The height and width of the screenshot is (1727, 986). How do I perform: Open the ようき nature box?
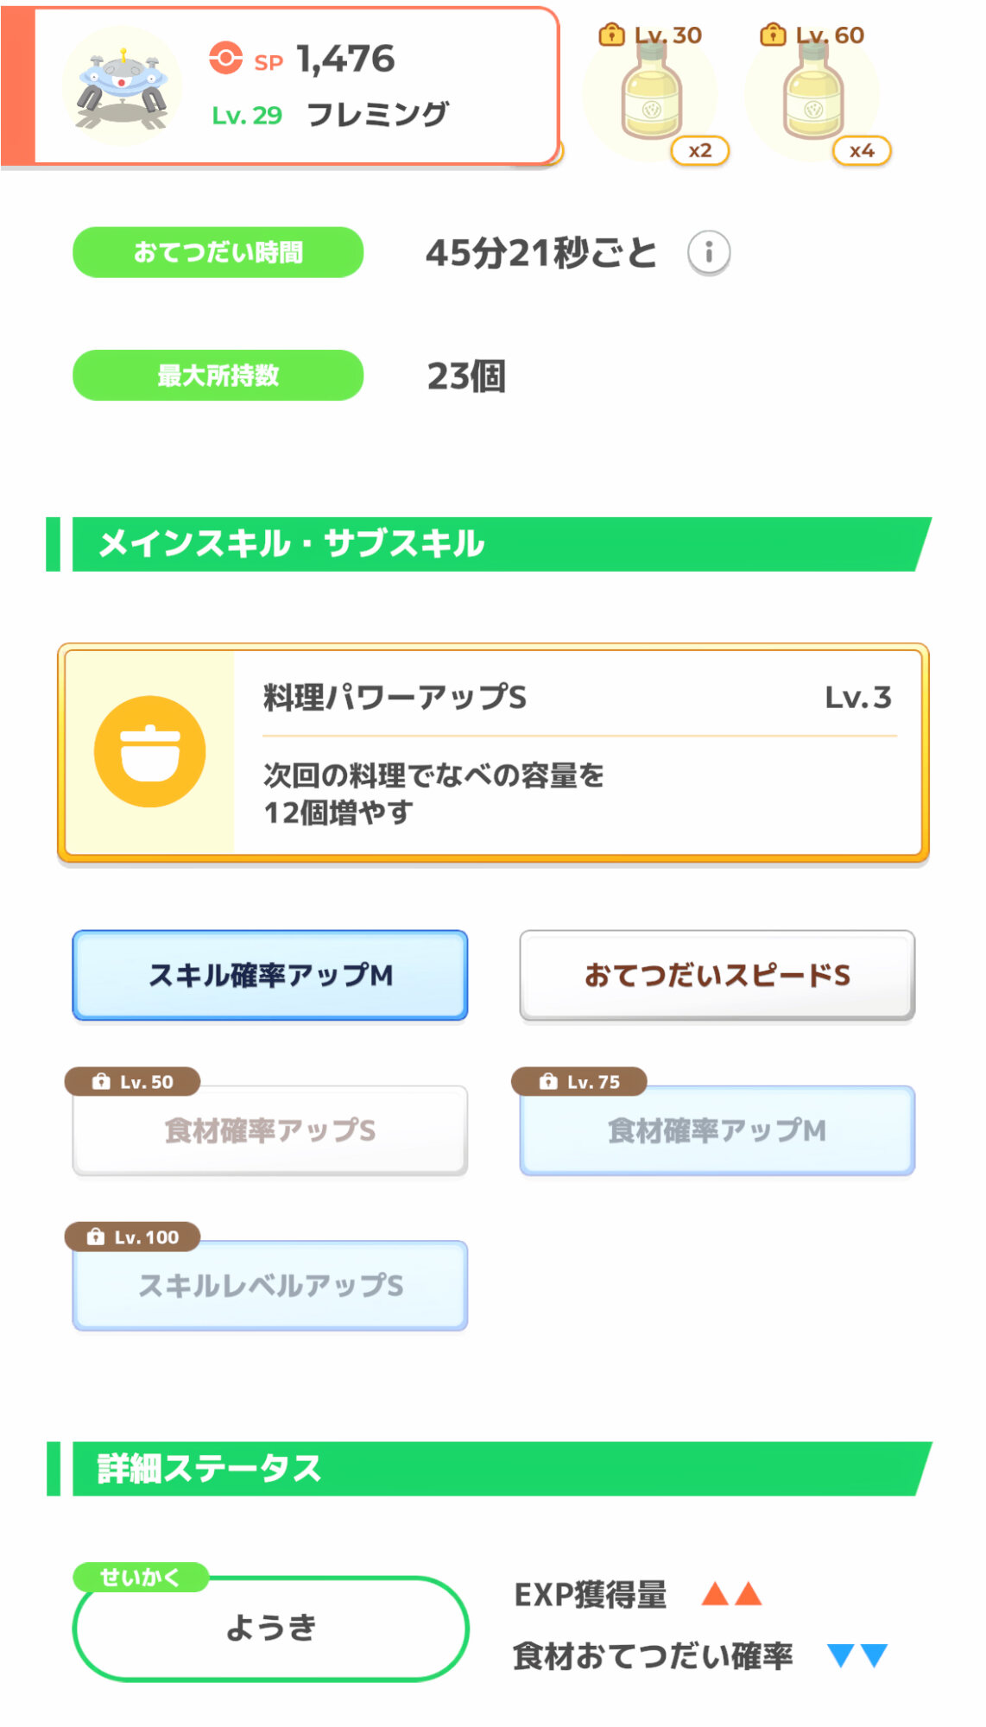[x=271, y=1629]
